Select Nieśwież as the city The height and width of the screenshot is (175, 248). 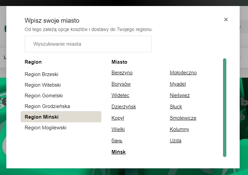(180, 95)
